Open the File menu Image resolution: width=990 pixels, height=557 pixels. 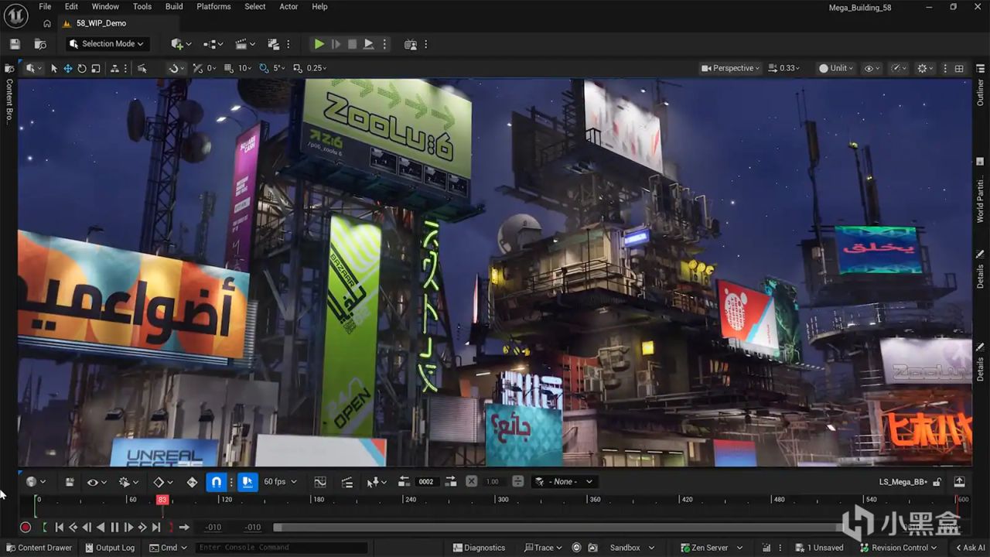pyautogui.click(x=45, y=6)
